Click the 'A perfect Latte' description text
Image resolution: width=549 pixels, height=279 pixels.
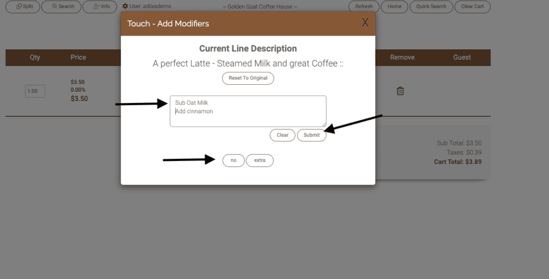[x=248, y=63]
